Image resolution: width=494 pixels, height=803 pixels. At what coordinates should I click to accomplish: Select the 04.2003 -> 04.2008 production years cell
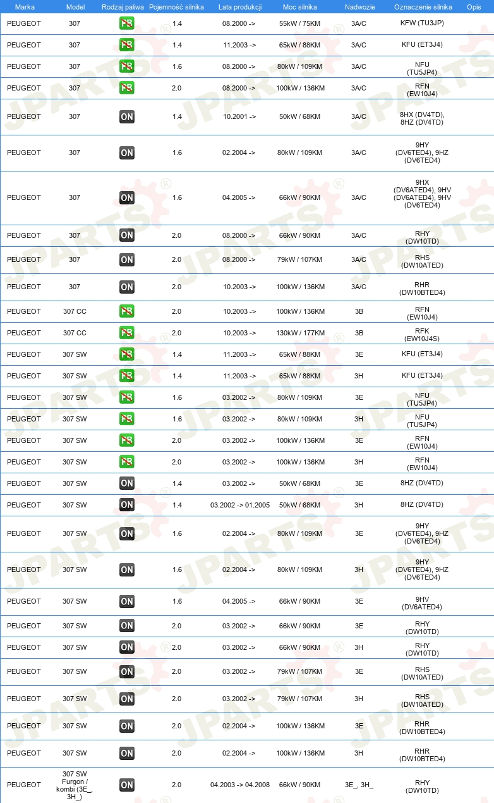pos(240,785)
